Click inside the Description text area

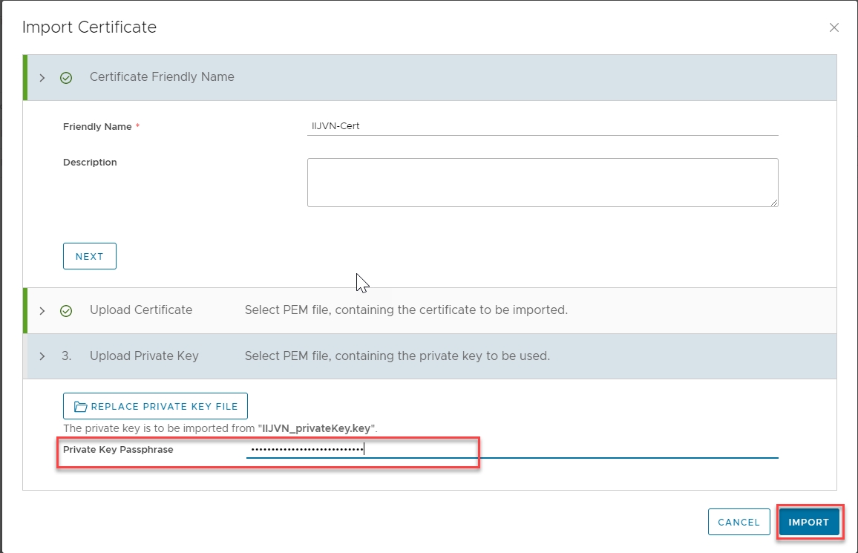(x=542, y=182)
